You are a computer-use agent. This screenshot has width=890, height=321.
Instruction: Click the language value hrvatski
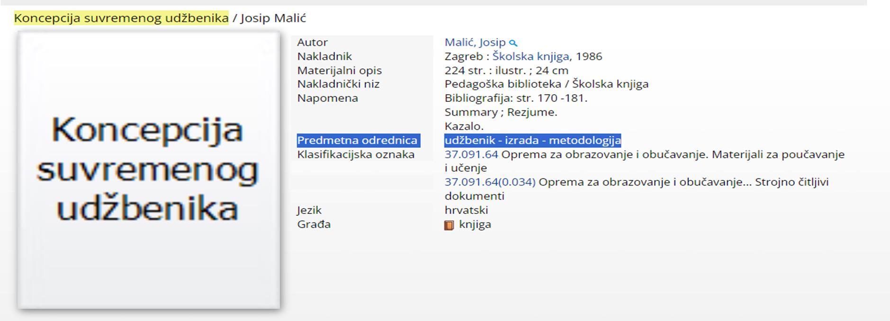pos(466,210)
